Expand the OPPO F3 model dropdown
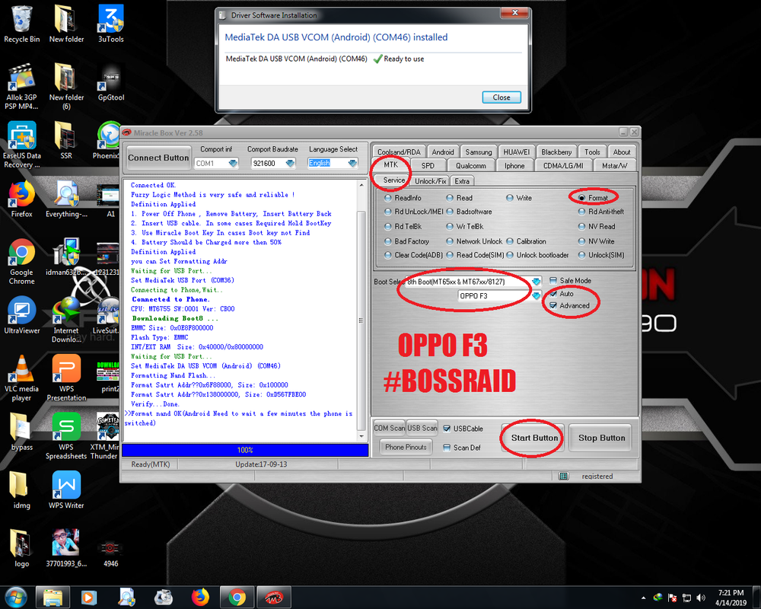This screenshot has height=609, width=761. pyautogui.click(x=537, y=296)
